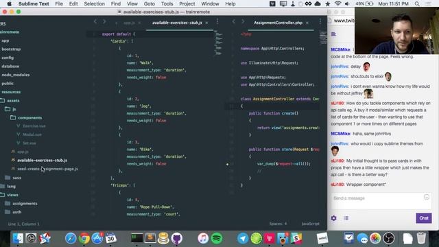This screenshot has width=439, height=247.
Task: Go back in right editor pane navigation
Action: click(233, 21)
